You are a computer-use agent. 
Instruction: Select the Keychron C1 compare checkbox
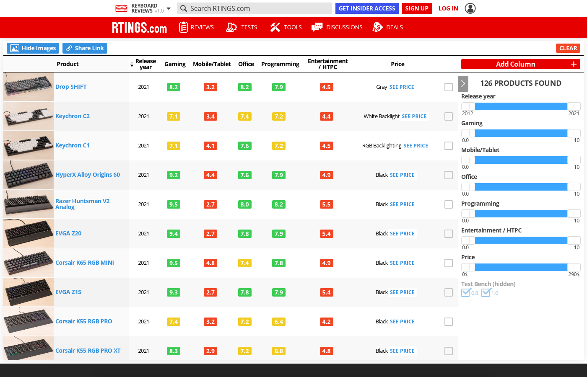449,146
